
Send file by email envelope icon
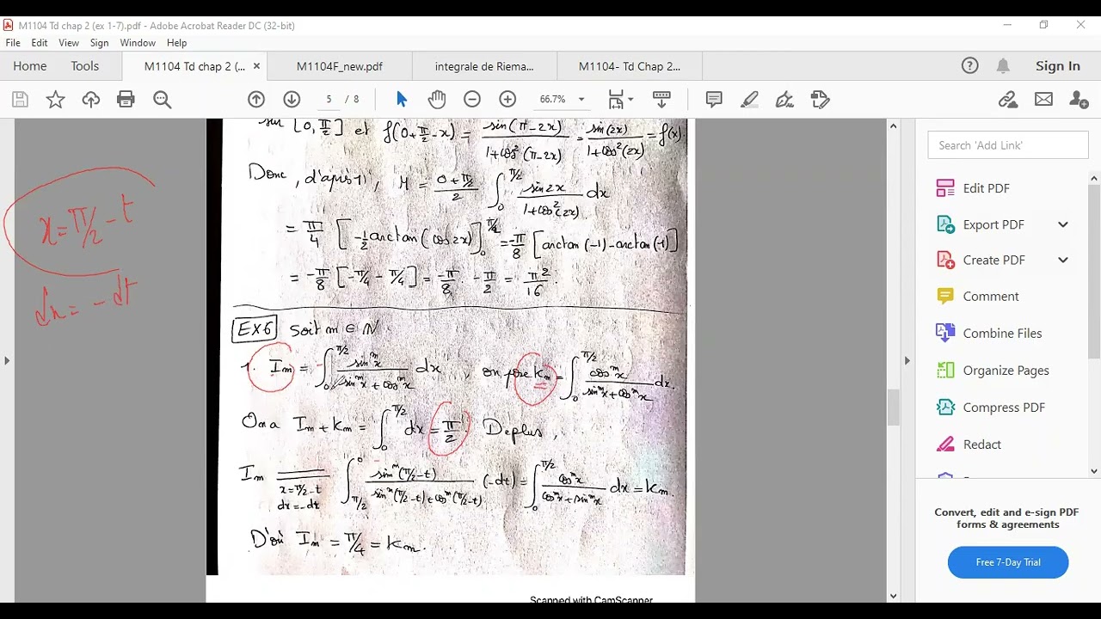tap(1043, 100)
